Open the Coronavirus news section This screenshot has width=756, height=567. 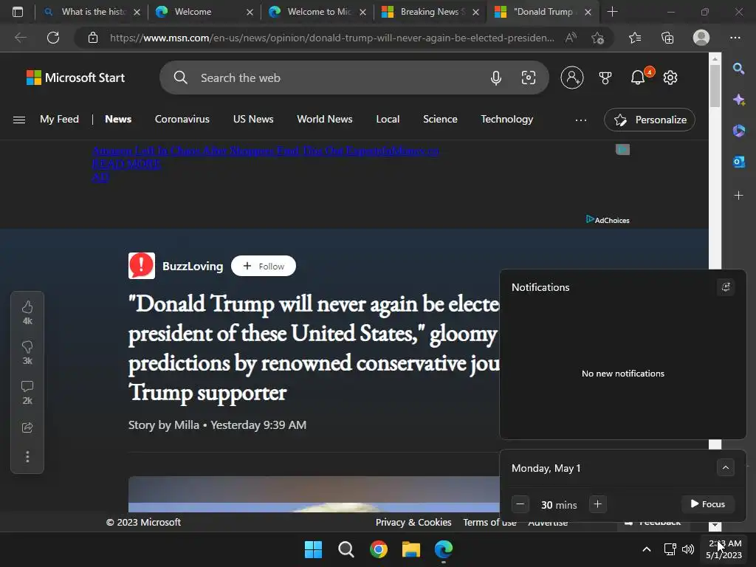(x=182, y=119)
